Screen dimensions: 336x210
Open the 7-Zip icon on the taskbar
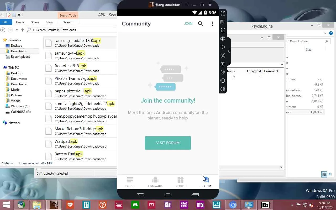(265, 205)
